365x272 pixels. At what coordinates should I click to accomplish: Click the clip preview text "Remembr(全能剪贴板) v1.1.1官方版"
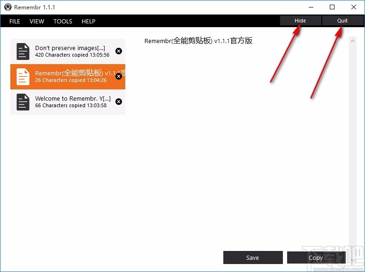click(198, 41)
